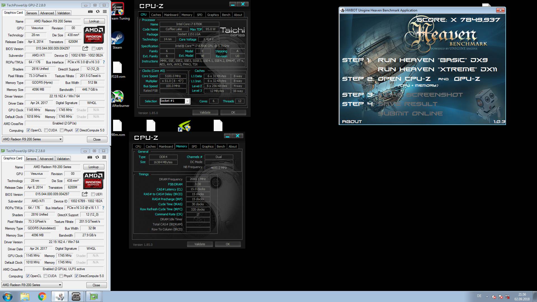Screen dimensions: 537x302
Task: Click the Lookup button in upper GPU-Z
Action: 94,21
